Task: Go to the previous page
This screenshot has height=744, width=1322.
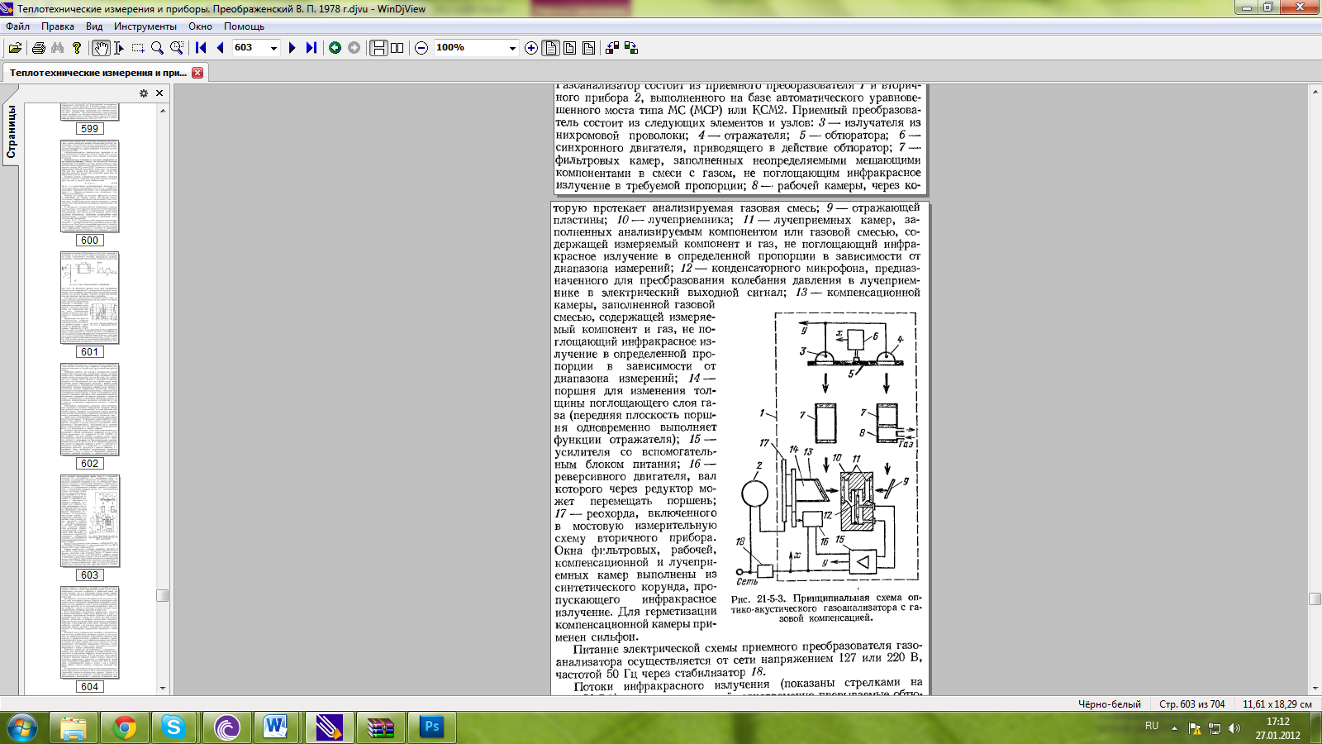Action: pos(220,48)
